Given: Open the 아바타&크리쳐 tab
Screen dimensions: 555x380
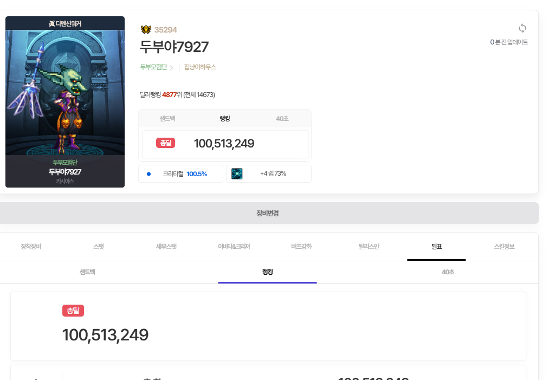Looking at the screenshot, I should 234,247.
